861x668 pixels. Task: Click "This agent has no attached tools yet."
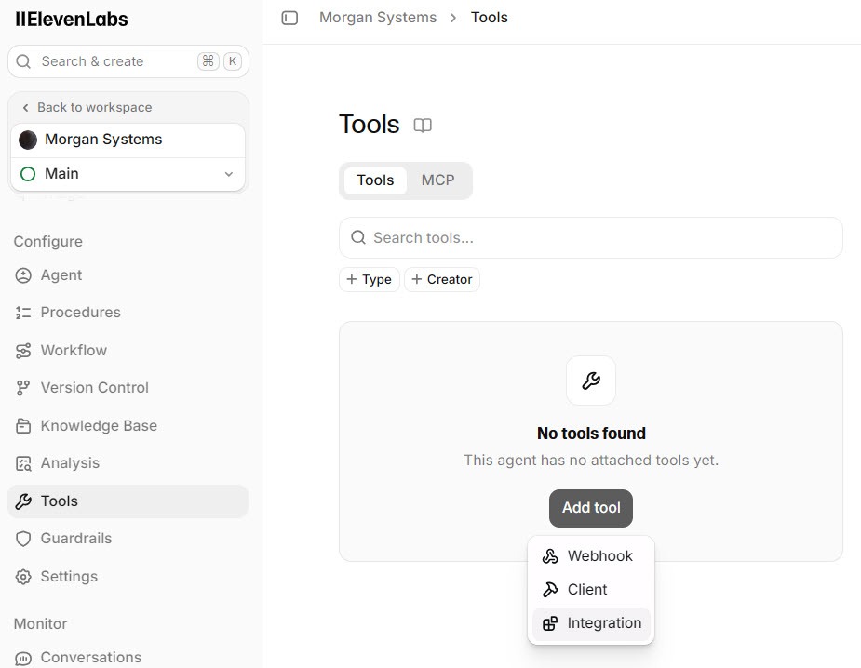(x=591, y=460)
